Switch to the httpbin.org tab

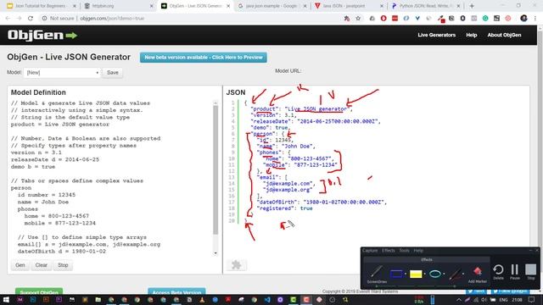[x=119, y=6]
